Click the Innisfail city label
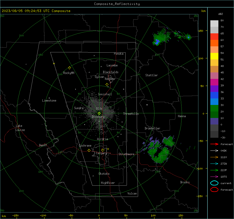The image size is (234, 219). (105, 94)
